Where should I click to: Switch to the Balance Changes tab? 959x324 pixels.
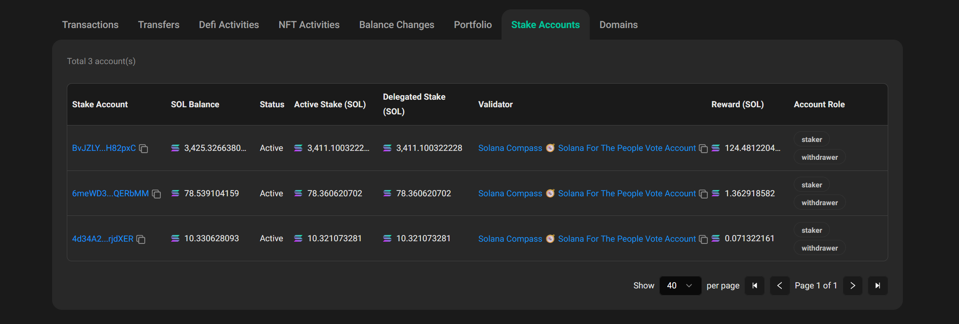(x=396, y=25)
